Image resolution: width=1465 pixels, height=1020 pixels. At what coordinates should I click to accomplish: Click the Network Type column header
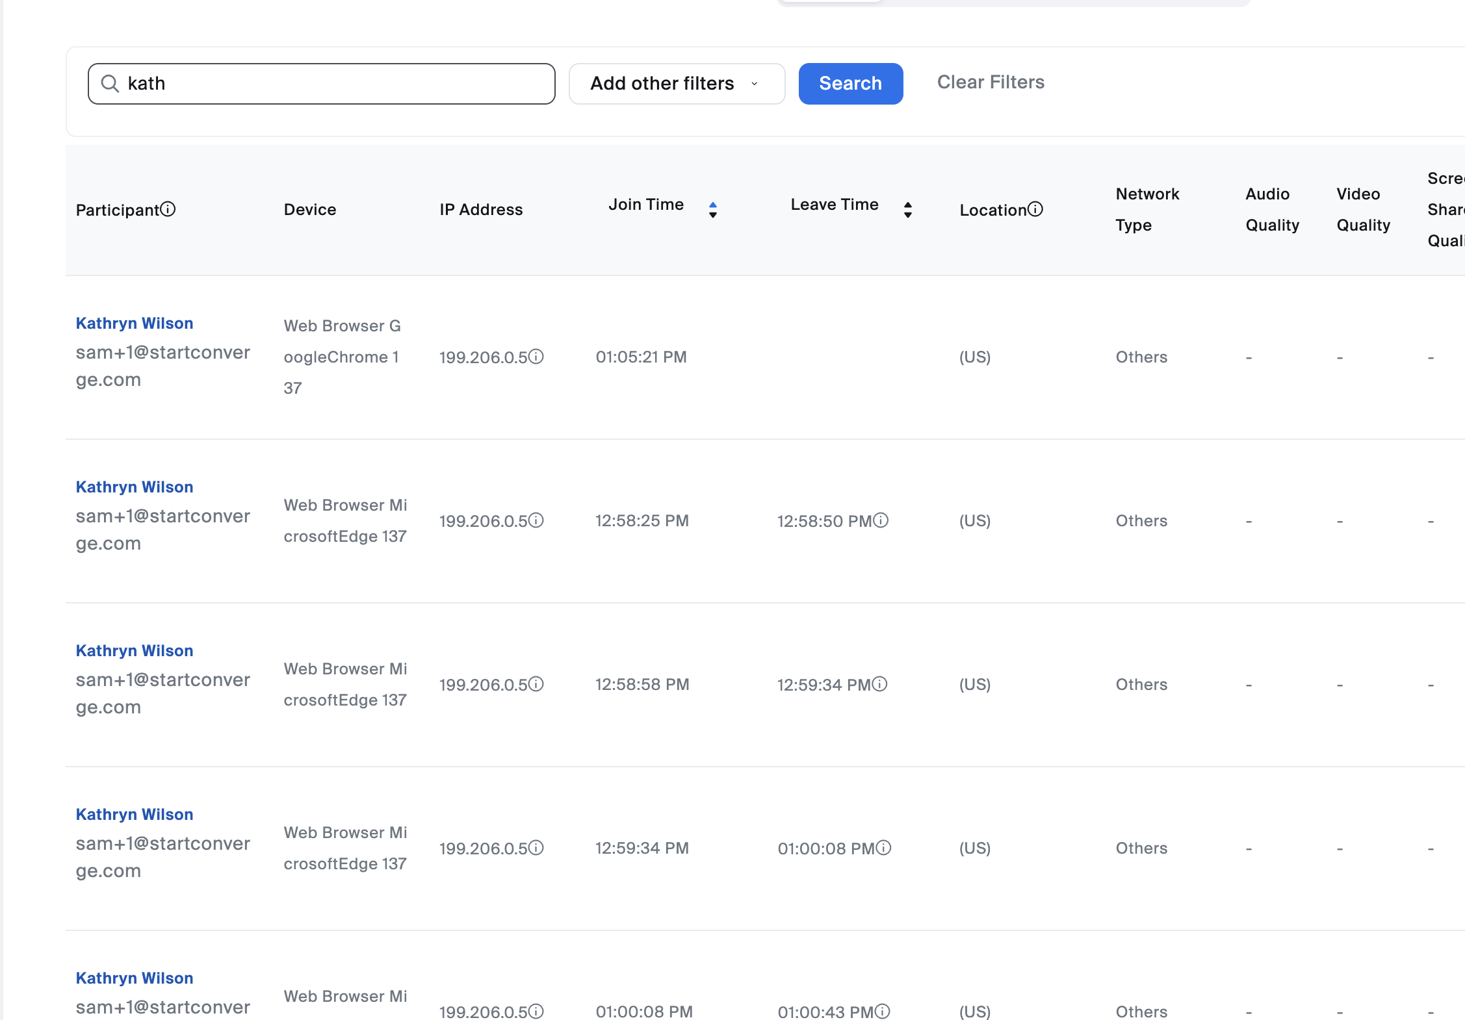point(1147,209)
